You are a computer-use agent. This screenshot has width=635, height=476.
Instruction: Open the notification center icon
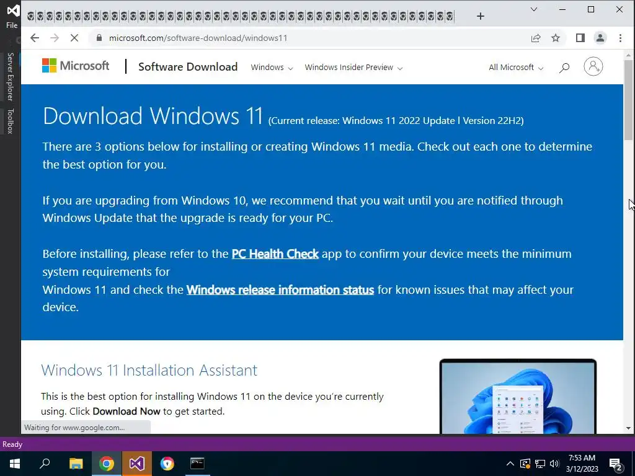pyautogui.click(x=616, y=464)
